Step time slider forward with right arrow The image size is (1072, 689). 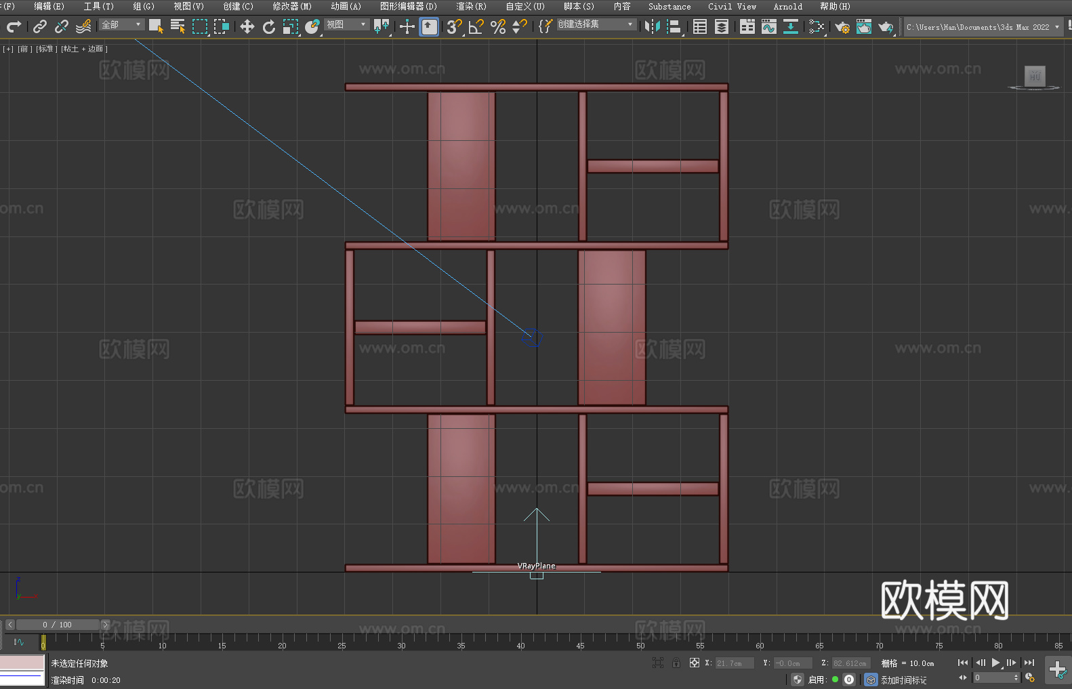tap(105, 625)
